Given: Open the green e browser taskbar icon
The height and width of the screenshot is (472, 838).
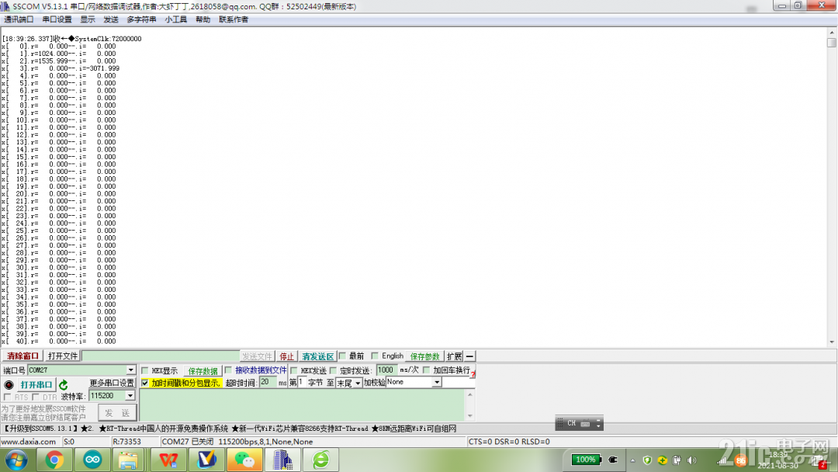Looking at the screenshot, I should pos(320,460).
